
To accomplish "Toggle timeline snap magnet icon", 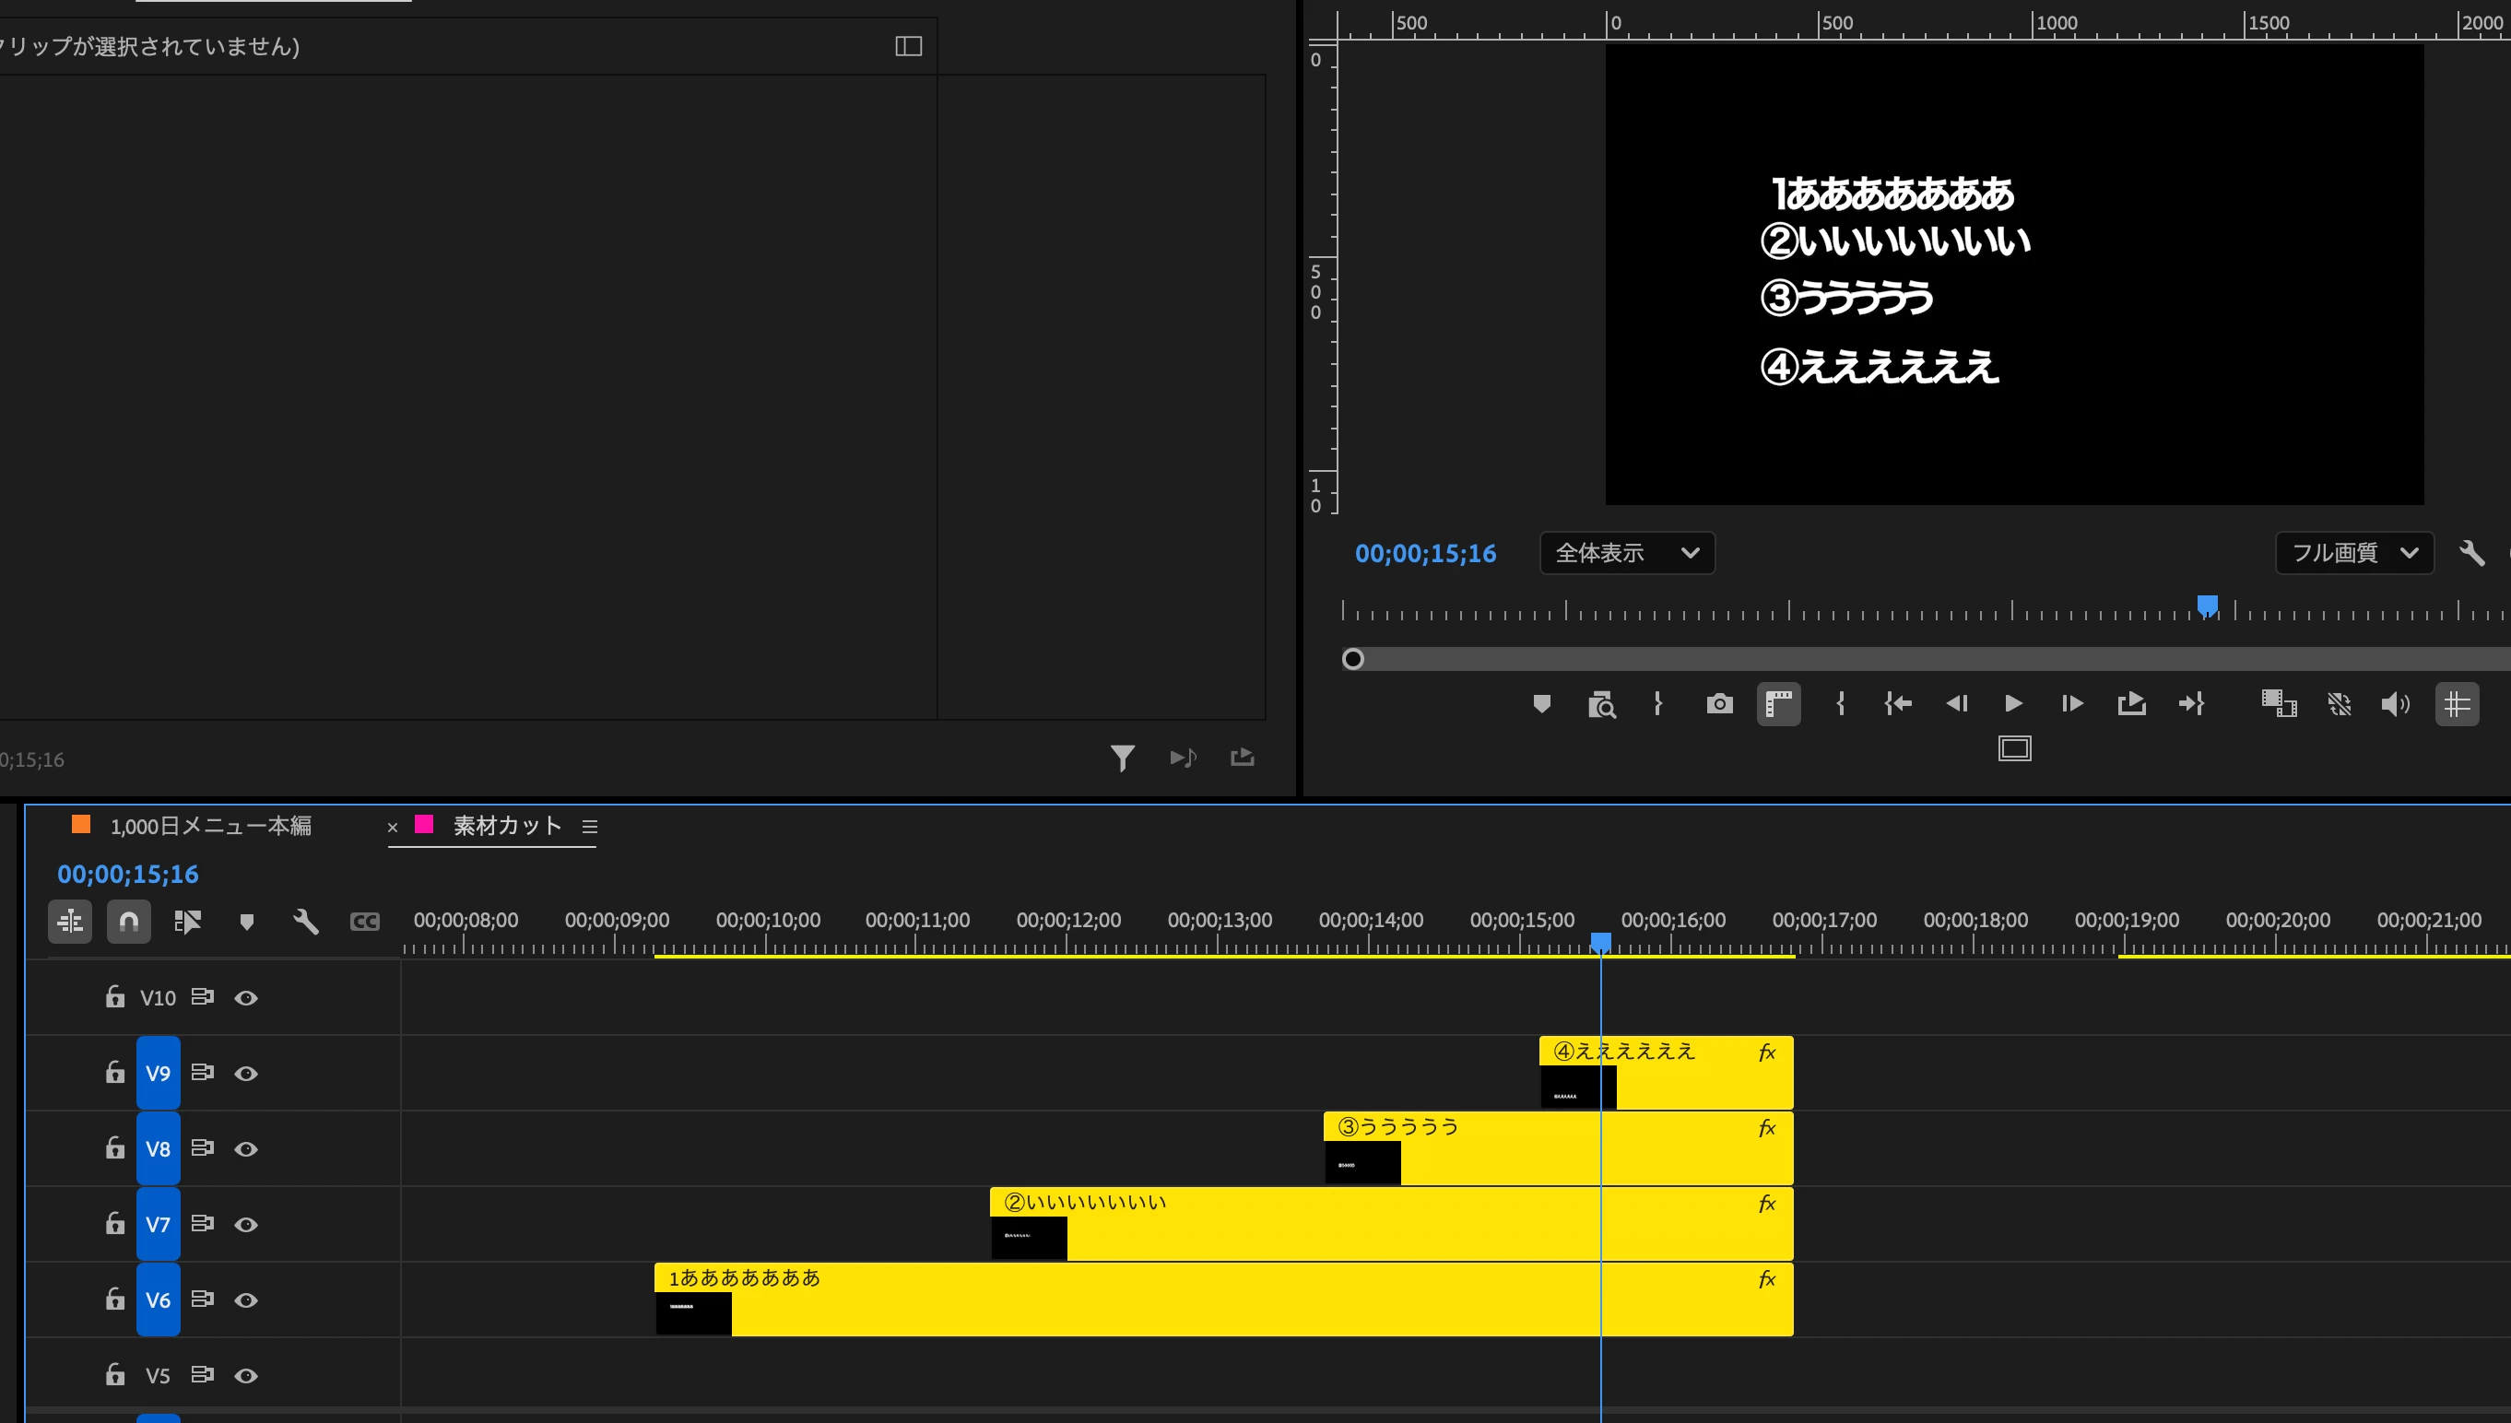I will [x=128, y=921].
